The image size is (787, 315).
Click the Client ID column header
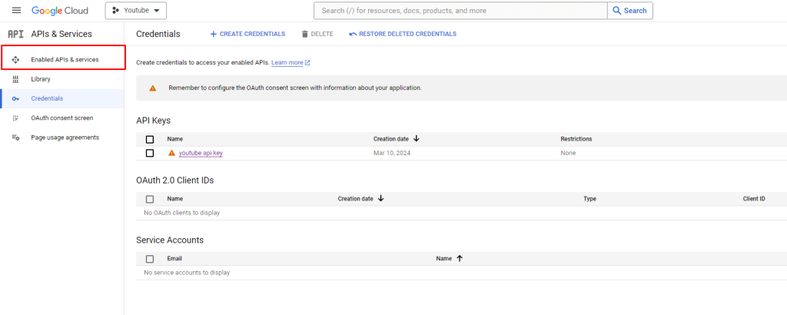(x=754, y=199)
